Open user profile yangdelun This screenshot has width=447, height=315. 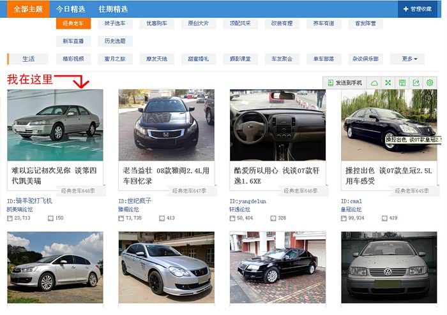252,201
